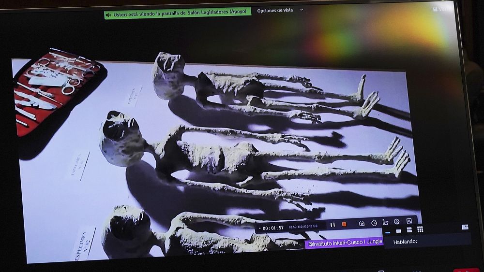Viewport: 484px width, 272px height.
Task: Click the Hablando speaker indicator
Action: (x=405, y=242)
